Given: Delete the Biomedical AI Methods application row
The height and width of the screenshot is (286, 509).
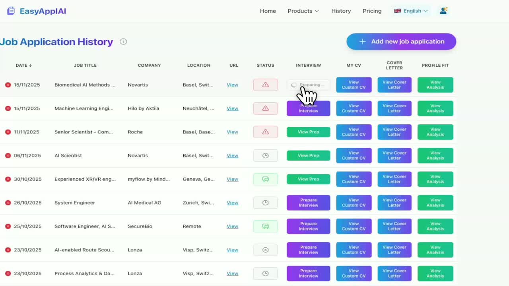Looking at the screenshot, I should [x=8, y=85].
